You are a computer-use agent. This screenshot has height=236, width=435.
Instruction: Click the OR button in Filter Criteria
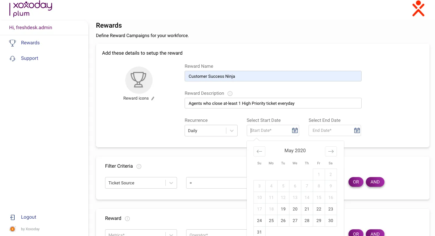pyautogui.click(x=356, y=182)
